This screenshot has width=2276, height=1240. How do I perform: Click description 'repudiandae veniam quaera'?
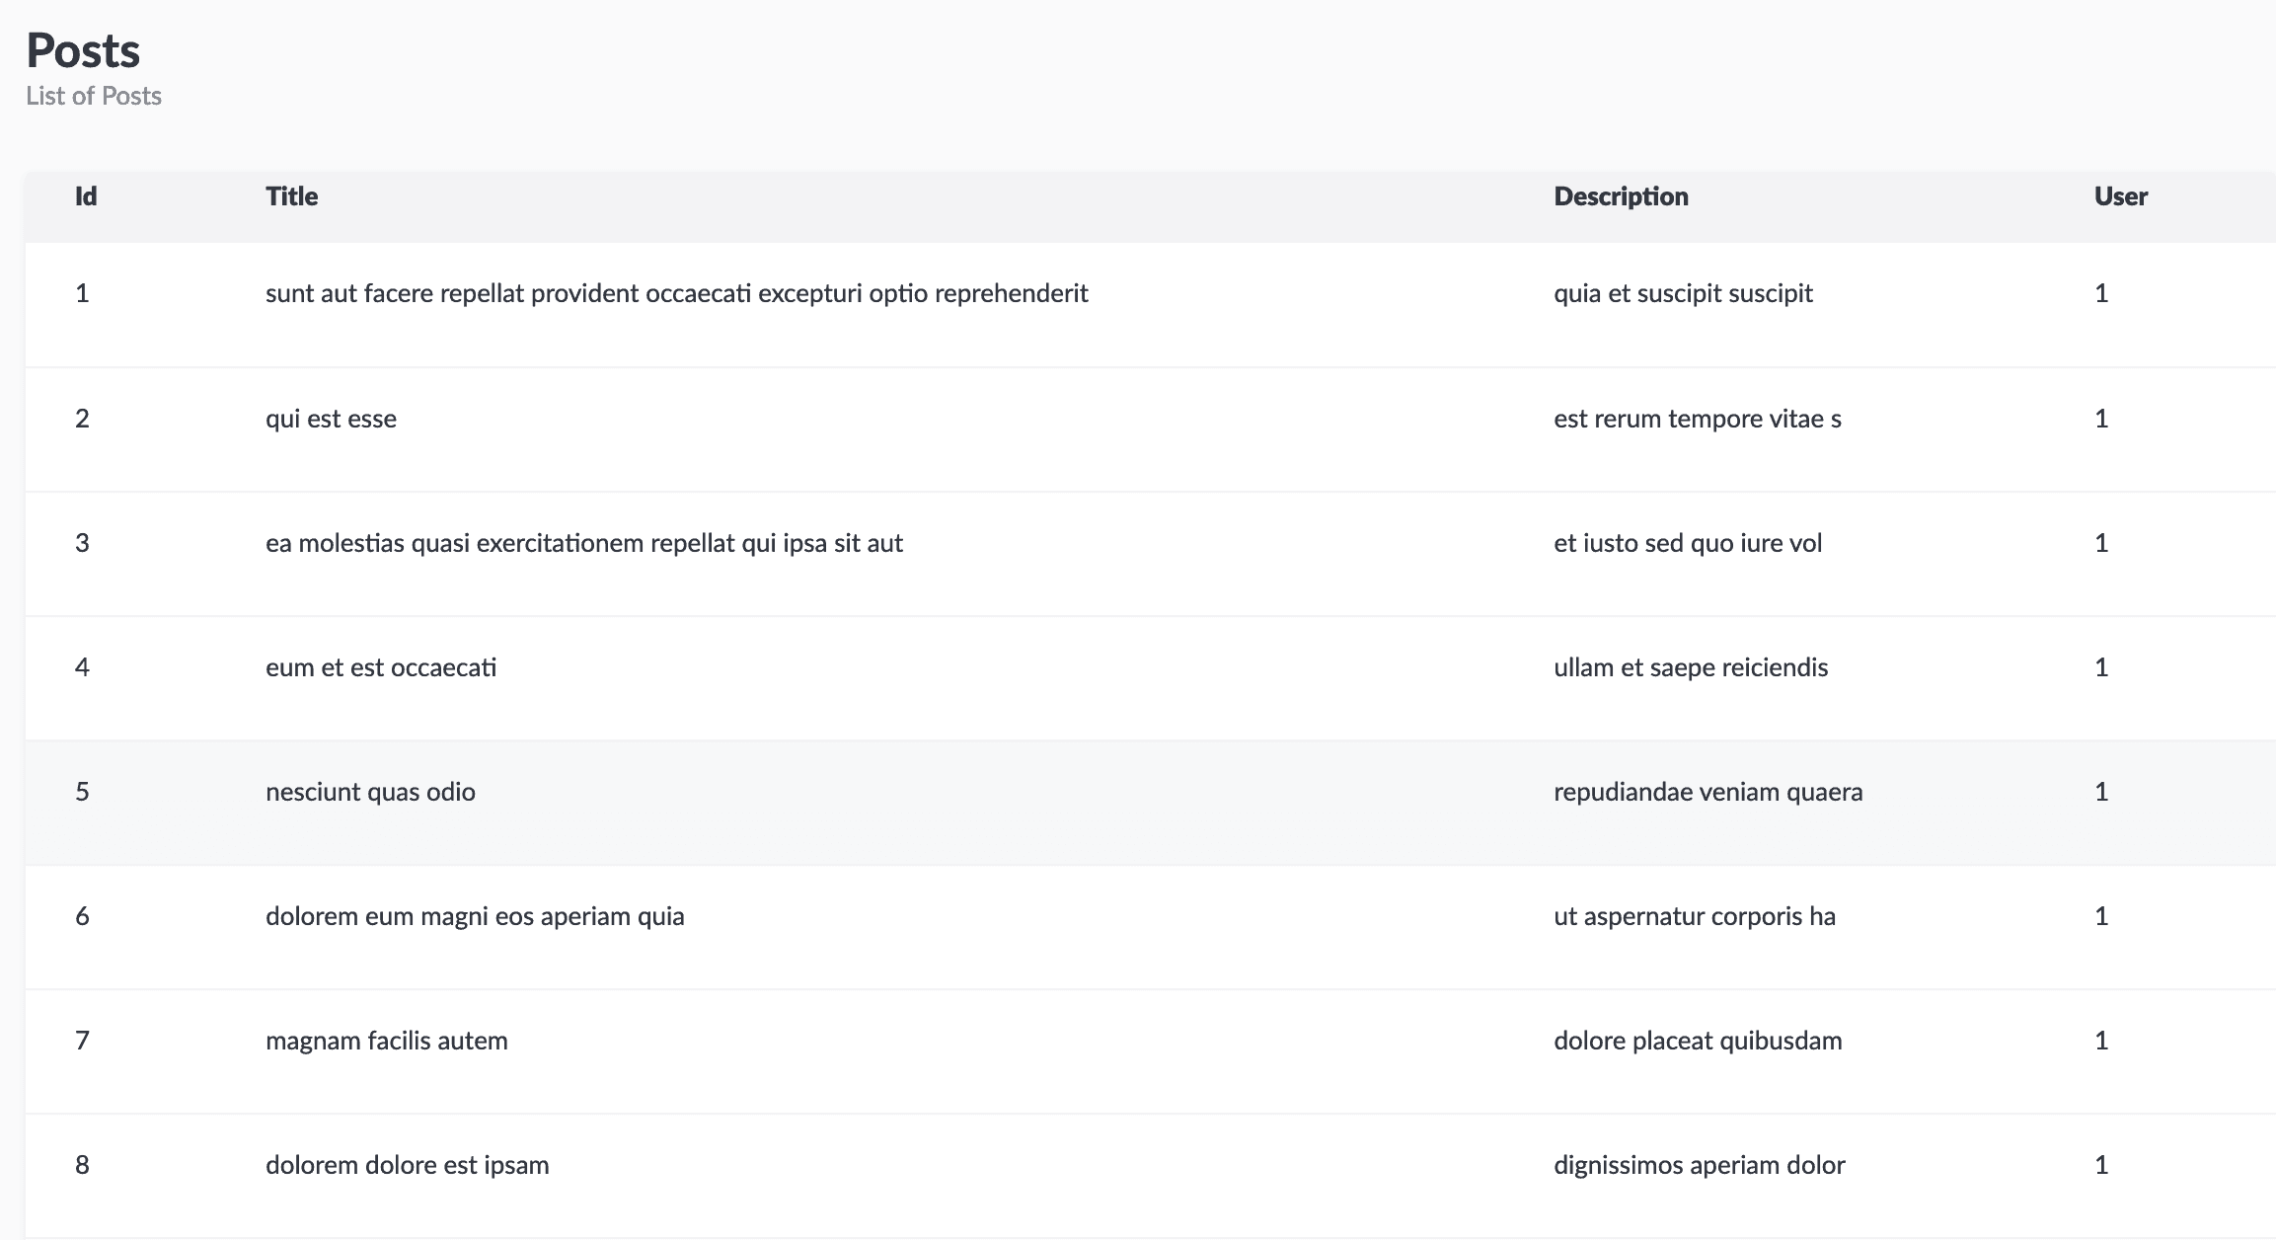pos(1709,792)
